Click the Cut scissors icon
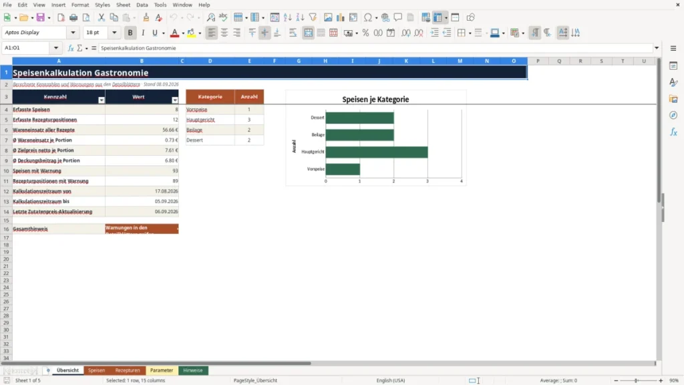 [x=102, y=17]
